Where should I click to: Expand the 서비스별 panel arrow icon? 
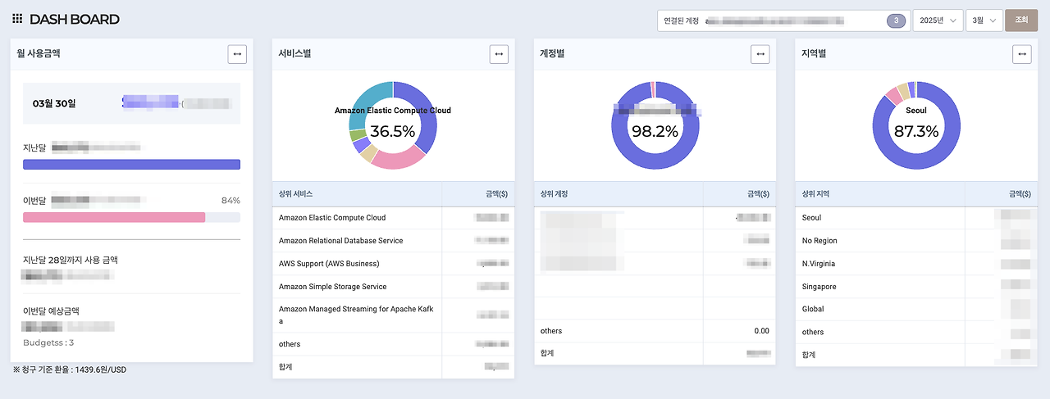[x=499, y=53]
